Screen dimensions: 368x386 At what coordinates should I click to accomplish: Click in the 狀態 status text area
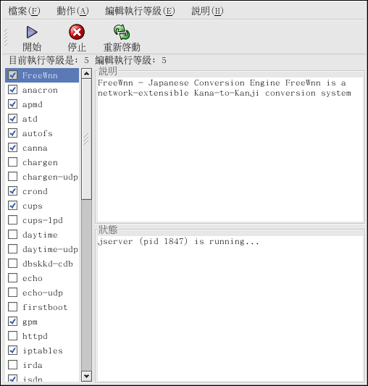pos(230,308)
